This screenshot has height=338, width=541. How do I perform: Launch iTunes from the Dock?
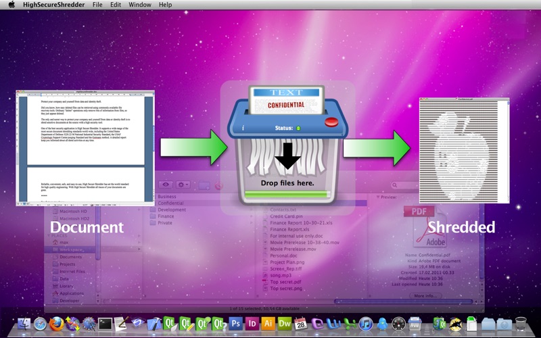click(x=366, y=324)
